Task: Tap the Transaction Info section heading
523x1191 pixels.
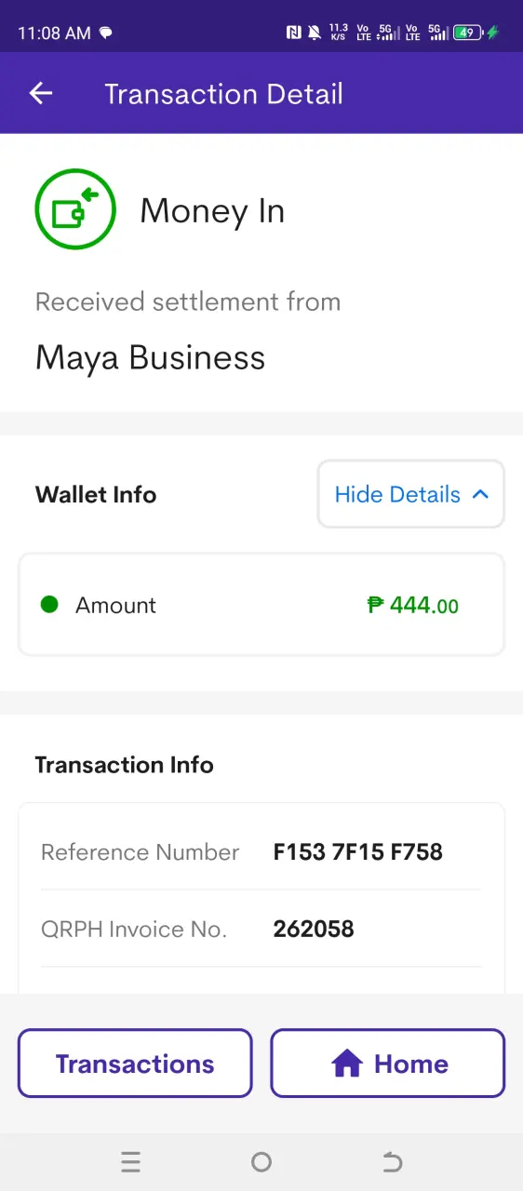Action: (124, 765)
